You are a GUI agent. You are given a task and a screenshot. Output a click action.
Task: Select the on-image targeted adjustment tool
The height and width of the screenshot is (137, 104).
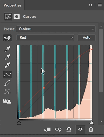(x=7, y=38)
